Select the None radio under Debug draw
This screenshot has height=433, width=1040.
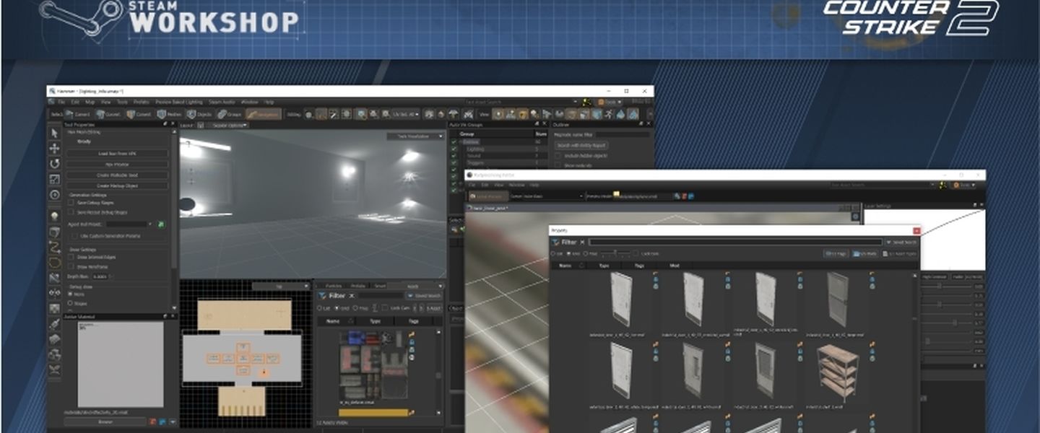pos(70,294)
